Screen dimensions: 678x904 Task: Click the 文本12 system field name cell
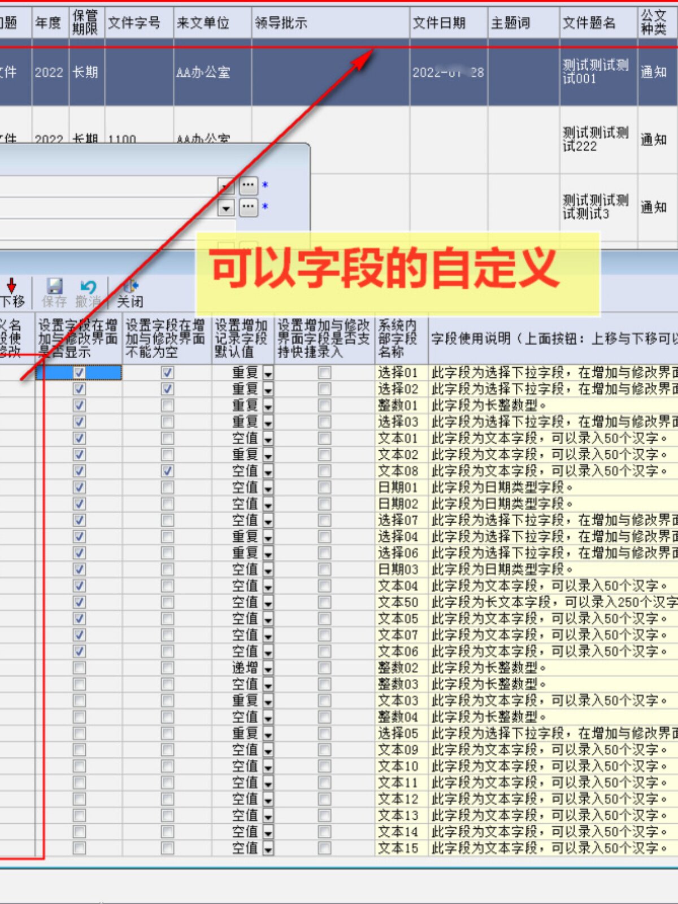click(x=402, y=799)
